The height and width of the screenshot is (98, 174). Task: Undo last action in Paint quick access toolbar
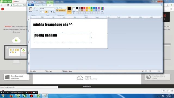(x=35, y=2)
